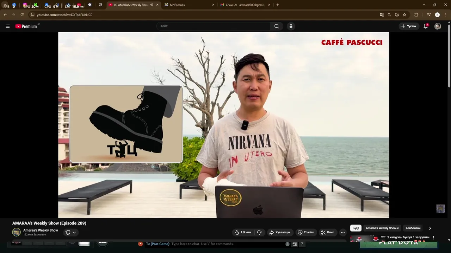Create a clip with Клип button

point(328,232)
